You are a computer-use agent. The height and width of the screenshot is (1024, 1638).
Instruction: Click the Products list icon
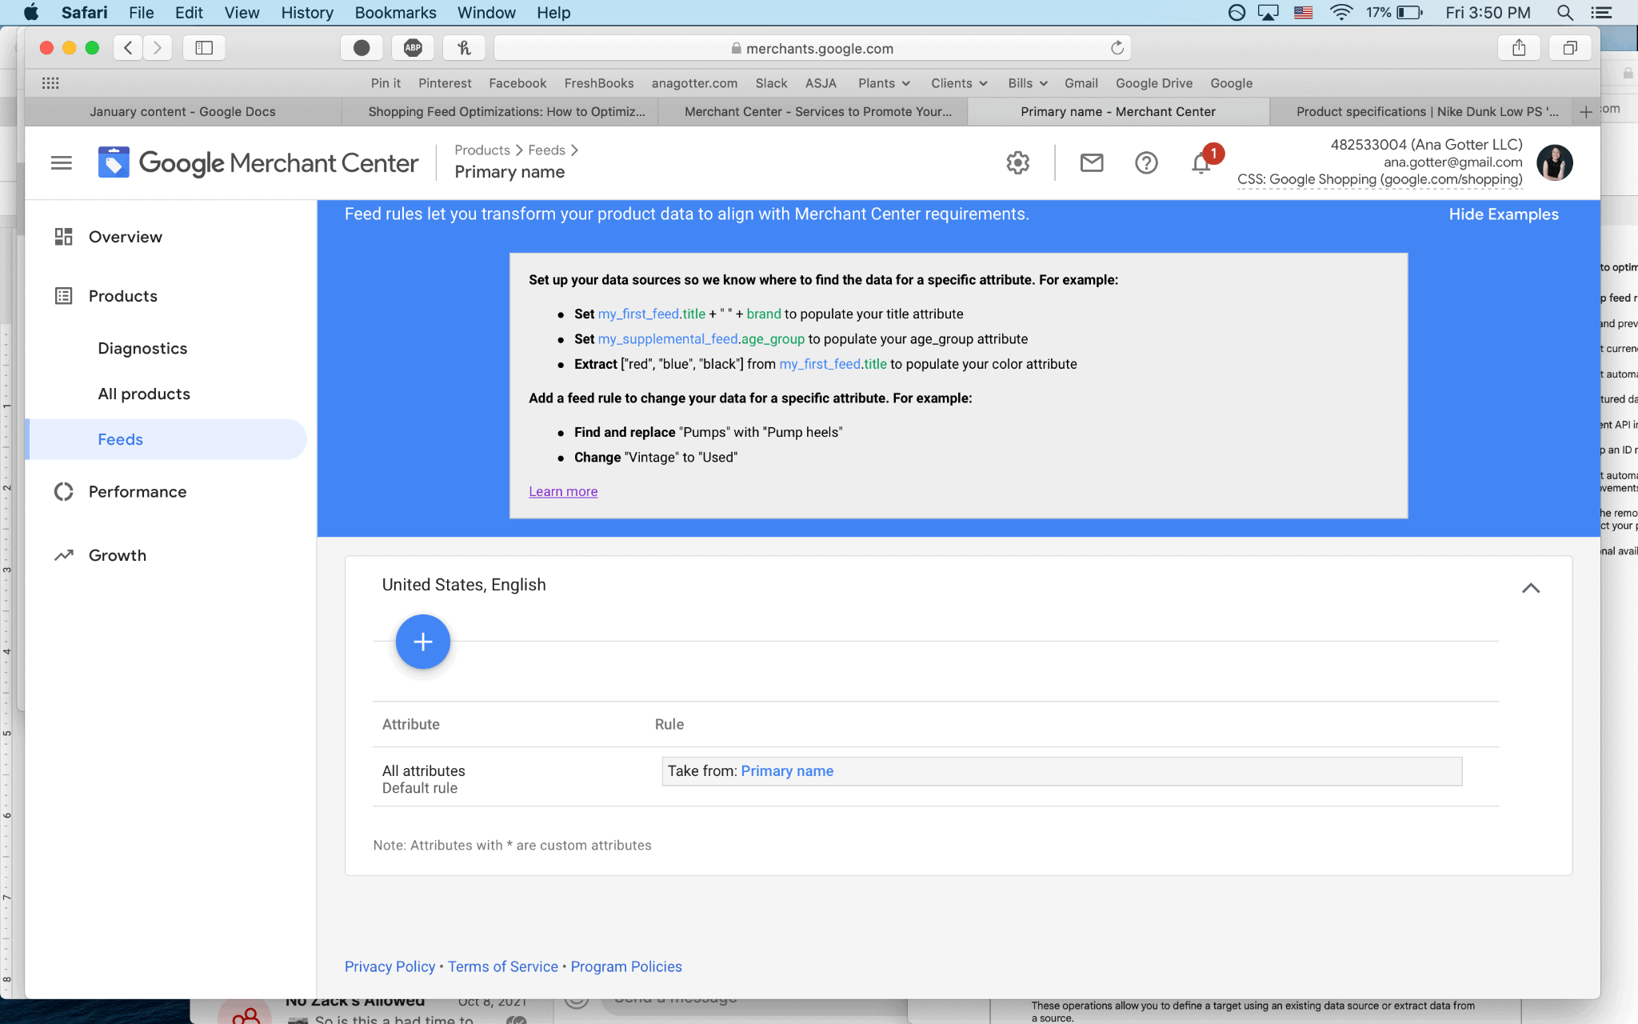[63, 296]
